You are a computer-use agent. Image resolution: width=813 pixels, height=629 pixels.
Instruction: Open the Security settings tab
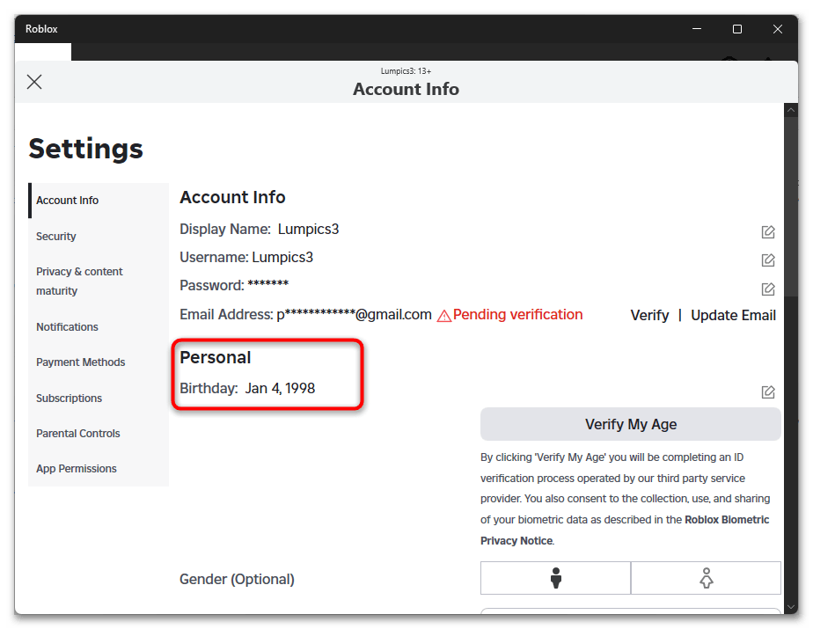point(99,237)
